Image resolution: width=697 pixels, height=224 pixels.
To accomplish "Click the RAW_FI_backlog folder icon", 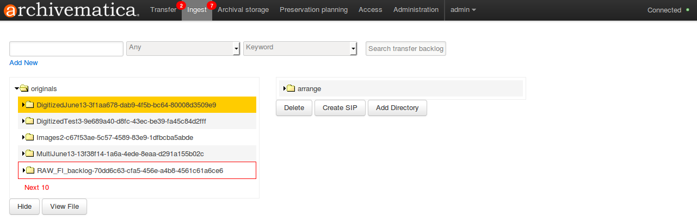I will (30, 170).
